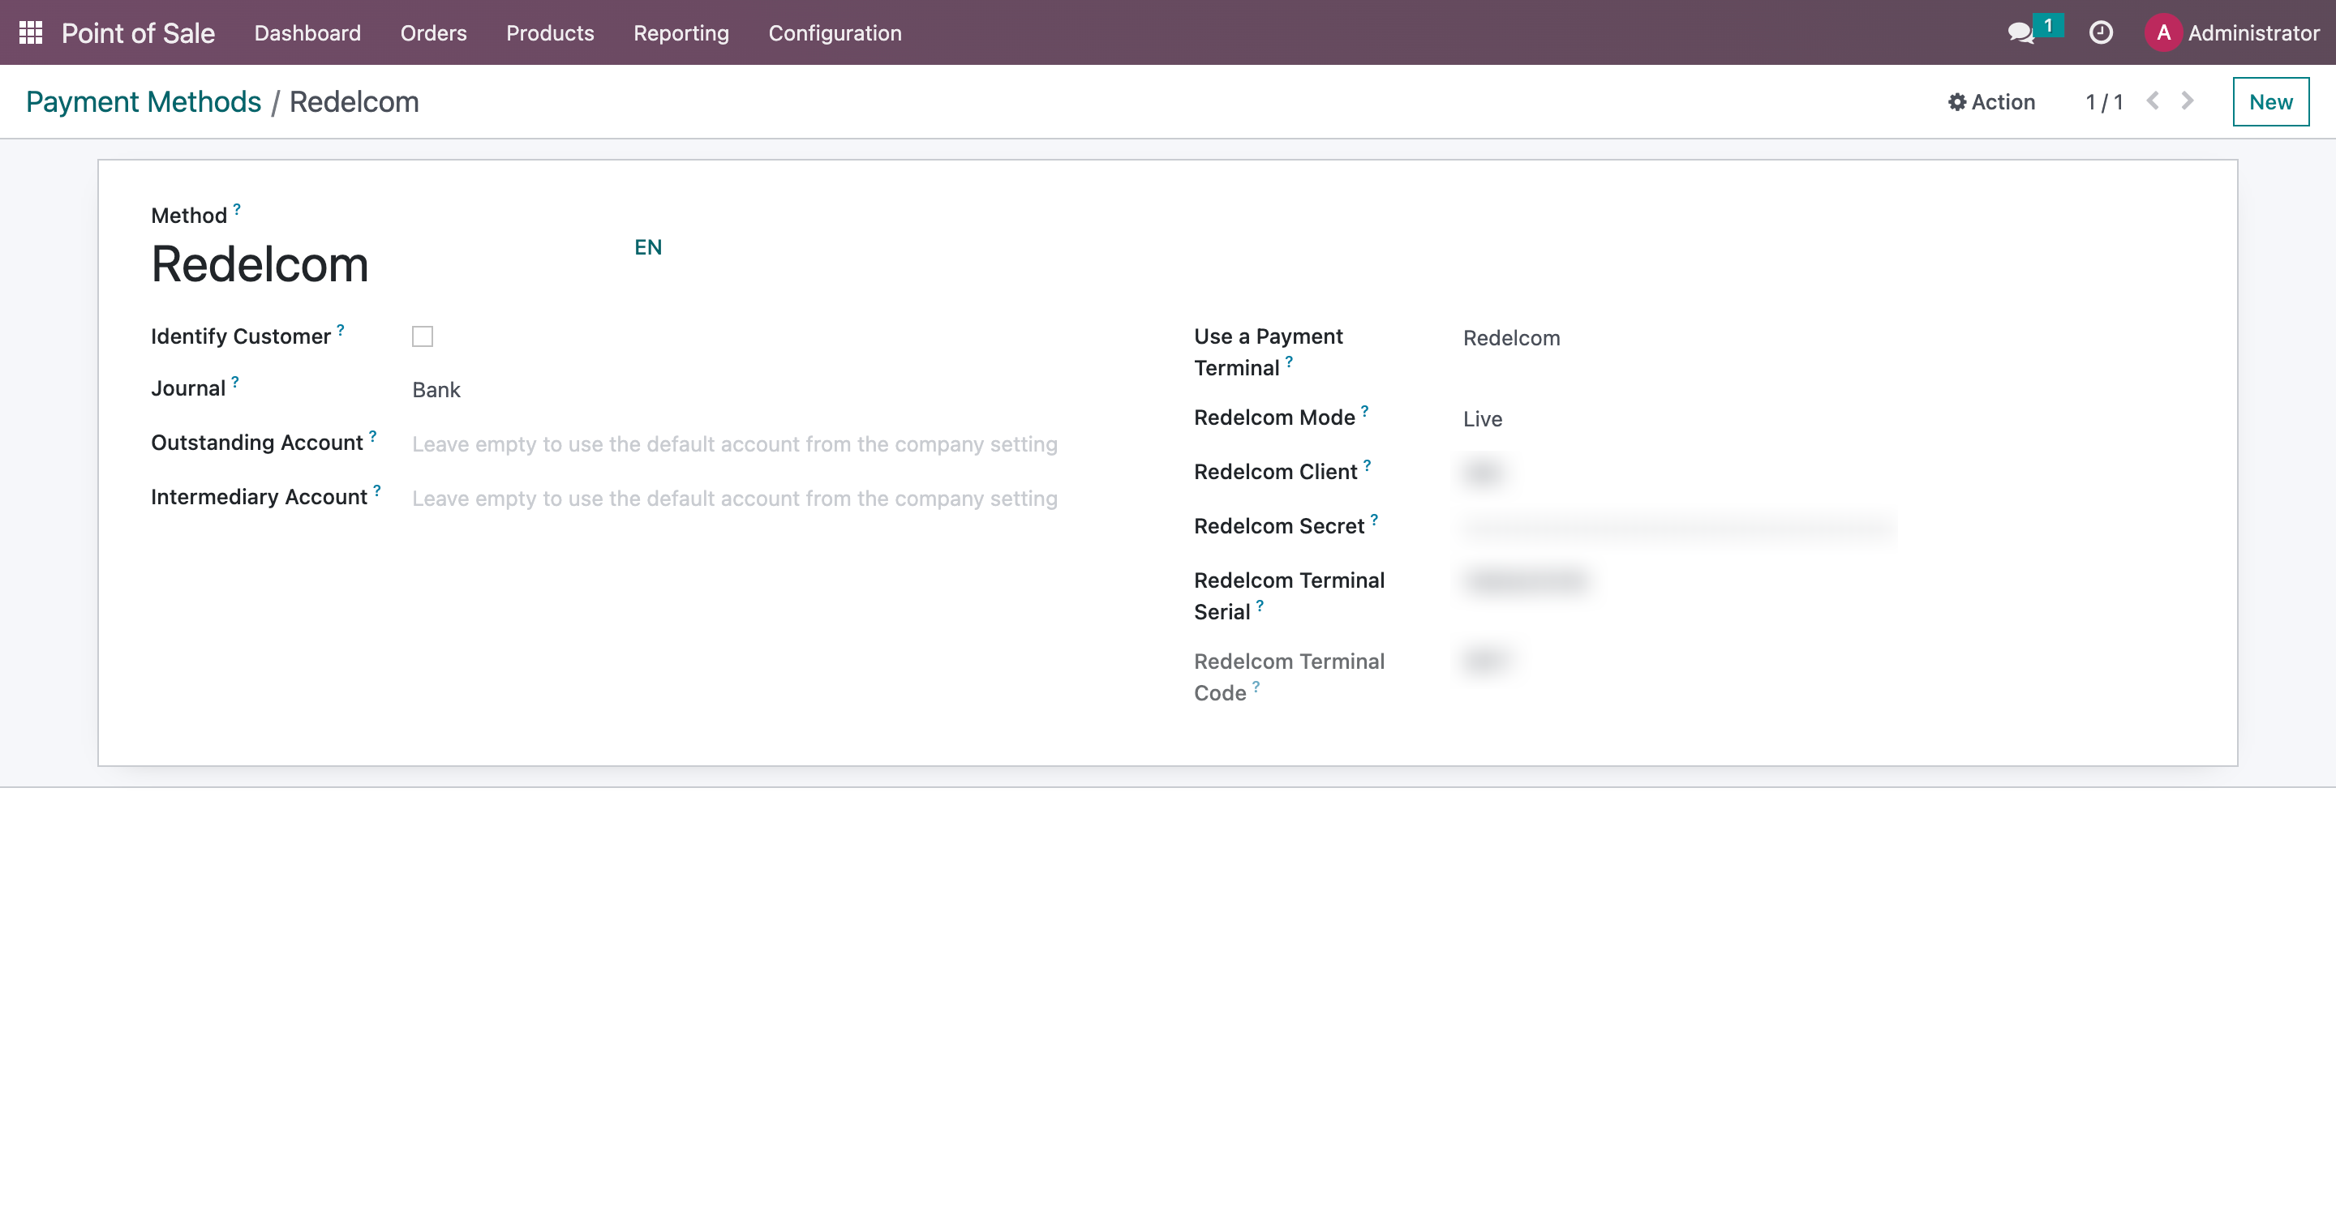
Task: Click help tooltip next to Journal label
Action: [x=235, y=382]
